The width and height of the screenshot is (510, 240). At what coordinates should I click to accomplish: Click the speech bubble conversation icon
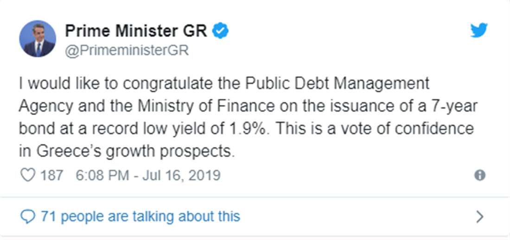pos(28,216)
